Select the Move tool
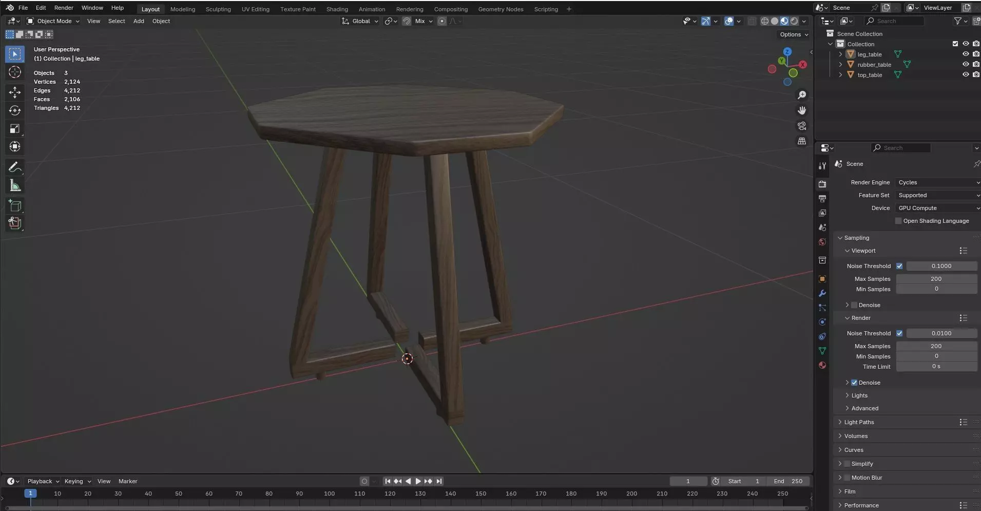Viewport: 981px width, 511px height. click(15, 92)
